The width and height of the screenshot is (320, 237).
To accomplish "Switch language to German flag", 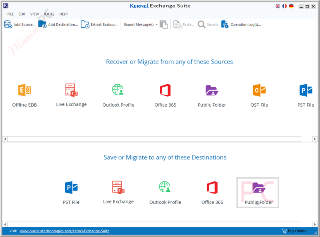I will pyautogui.click(x=291, y=6).
